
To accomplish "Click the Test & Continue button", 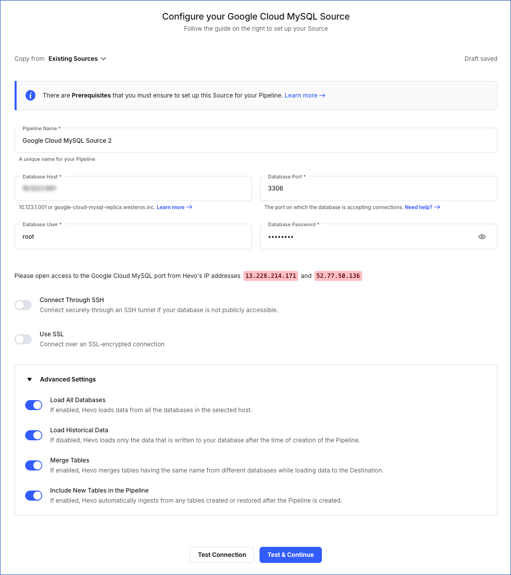I will coord(290,554).
